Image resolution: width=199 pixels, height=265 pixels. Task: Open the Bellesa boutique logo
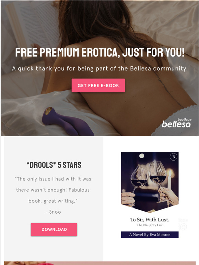click(176, 123)
